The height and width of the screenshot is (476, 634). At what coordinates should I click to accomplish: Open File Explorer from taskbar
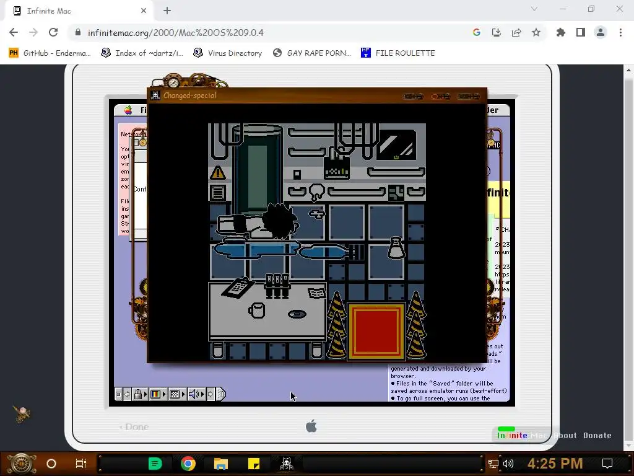point(221,464)
